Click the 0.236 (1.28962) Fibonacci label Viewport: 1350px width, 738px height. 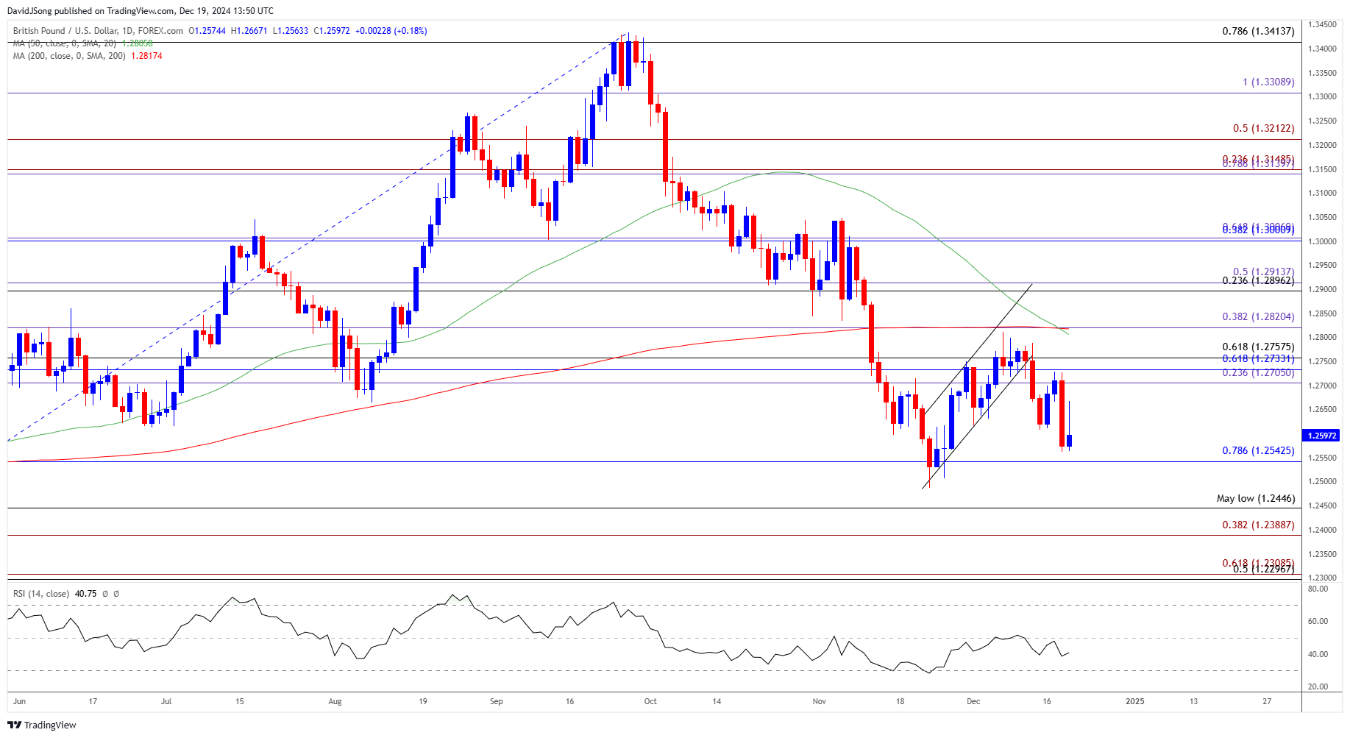point(1258,280)
